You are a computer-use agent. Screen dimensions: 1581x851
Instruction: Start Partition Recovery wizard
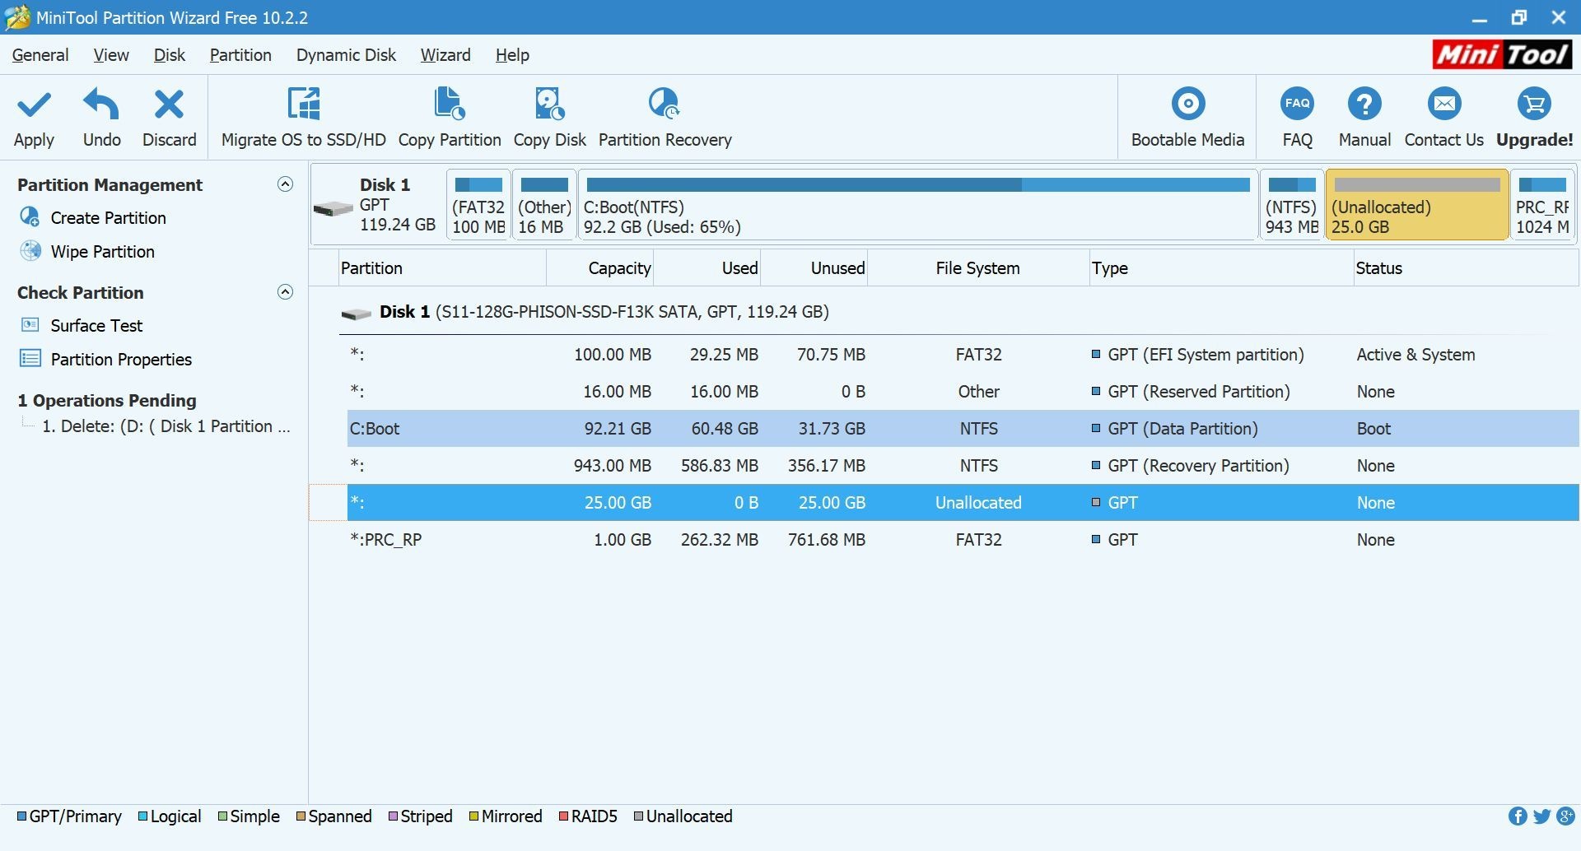point(665,118)
